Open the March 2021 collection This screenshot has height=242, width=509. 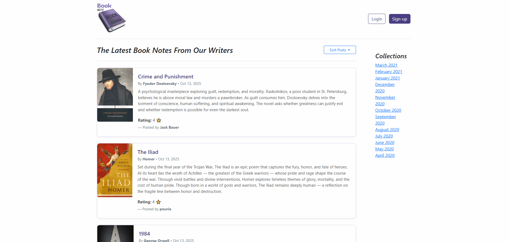pyautogui.click(x=386, y=65)
